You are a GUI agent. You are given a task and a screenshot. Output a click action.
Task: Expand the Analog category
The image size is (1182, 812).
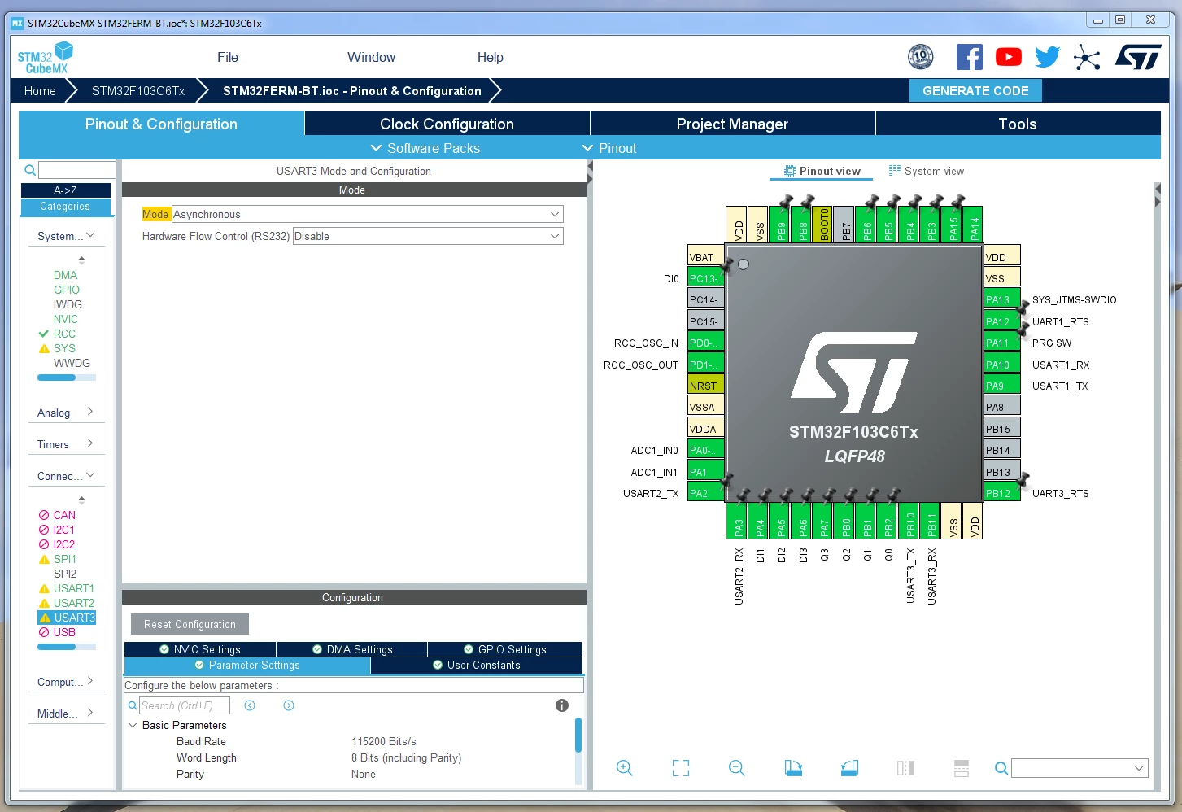65,413
